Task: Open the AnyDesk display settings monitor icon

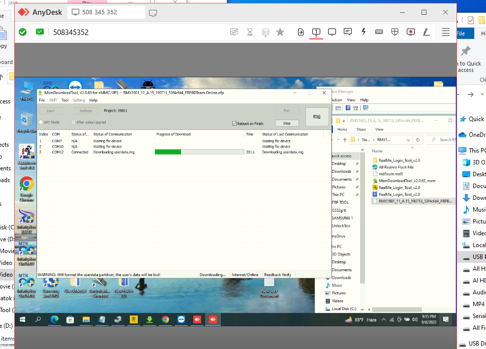Action: click(332, 32)
